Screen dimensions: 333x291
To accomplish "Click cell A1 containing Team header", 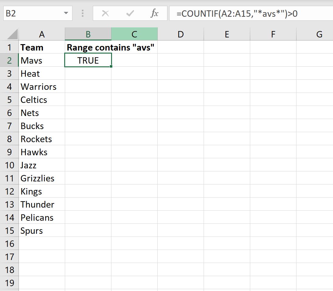I will [42, 47].
